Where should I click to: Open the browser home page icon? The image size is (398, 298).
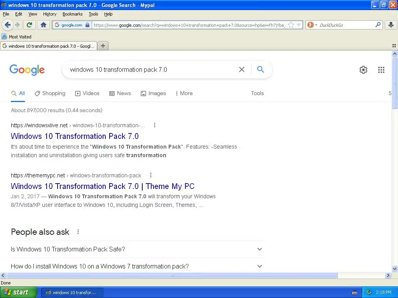tap(44, 25)
